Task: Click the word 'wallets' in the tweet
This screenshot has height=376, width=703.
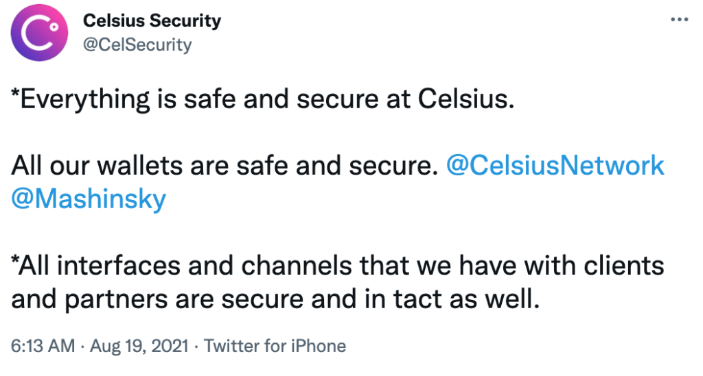Action: click(x=139, y=166)
